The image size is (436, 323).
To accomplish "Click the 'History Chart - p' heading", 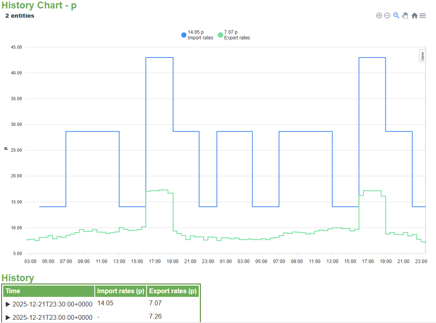I will 39,6.
